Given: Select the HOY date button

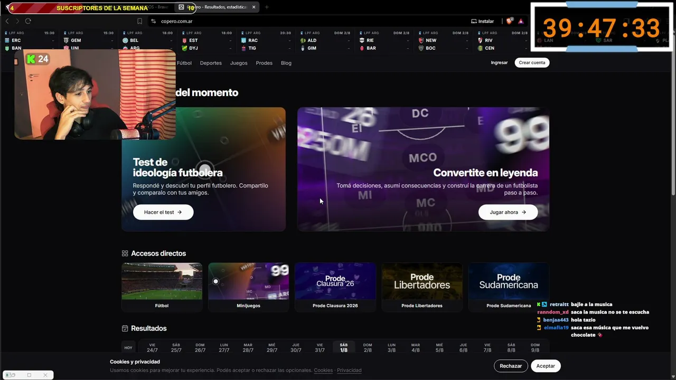Looking at the screenshot, I should point(128,348).
